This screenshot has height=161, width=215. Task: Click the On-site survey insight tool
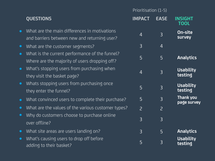pyautogui.click(x=185, y=35)
